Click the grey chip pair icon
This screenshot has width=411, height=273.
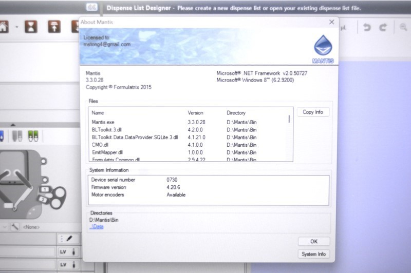[17, 136]
